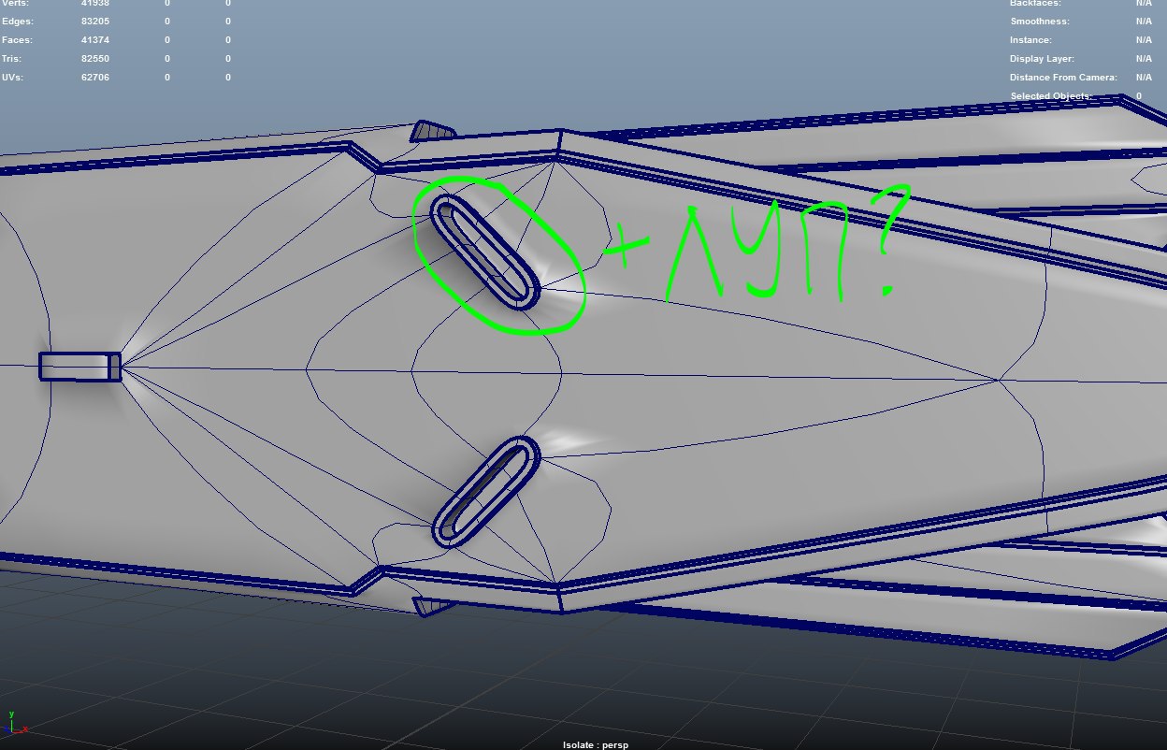
Task: Click the N/A value beside Display Layer
Action: click(x=1144, y=59)
